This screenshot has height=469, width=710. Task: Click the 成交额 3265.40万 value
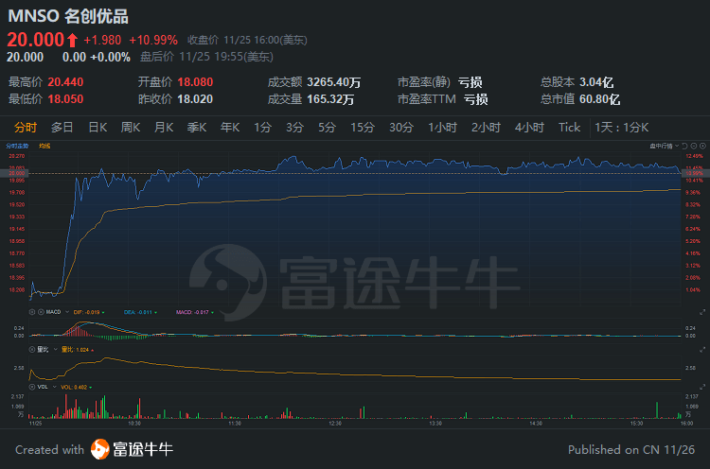pos(334,82)
